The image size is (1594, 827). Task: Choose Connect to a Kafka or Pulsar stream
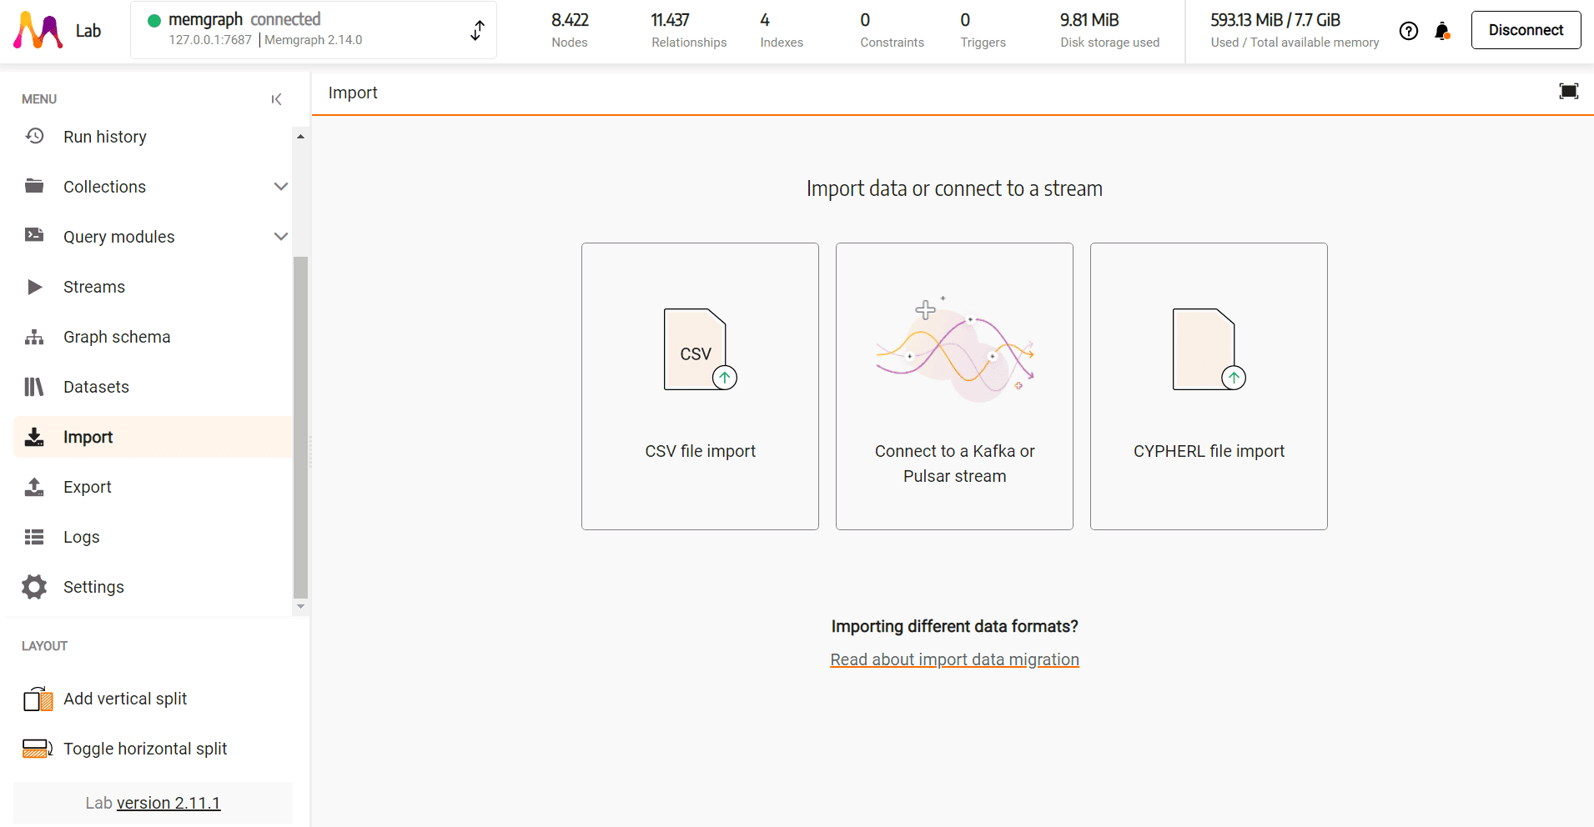[x=954, y=386]
